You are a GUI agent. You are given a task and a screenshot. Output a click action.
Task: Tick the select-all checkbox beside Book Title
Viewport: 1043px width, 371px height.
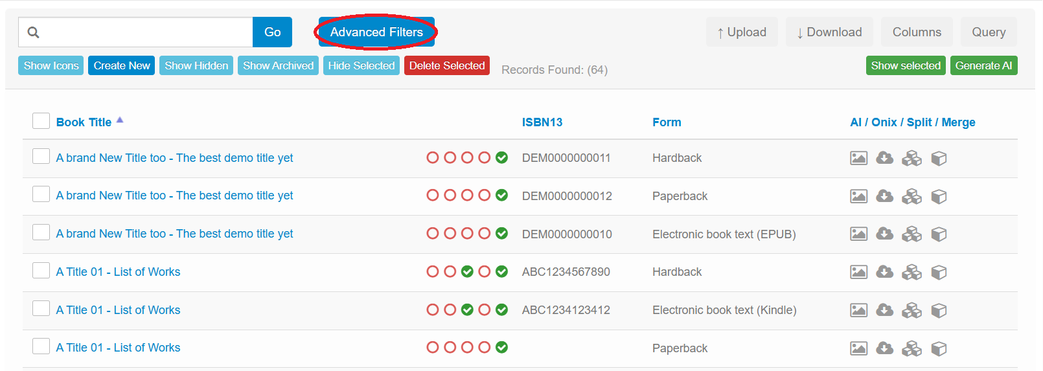coord(41,121)
